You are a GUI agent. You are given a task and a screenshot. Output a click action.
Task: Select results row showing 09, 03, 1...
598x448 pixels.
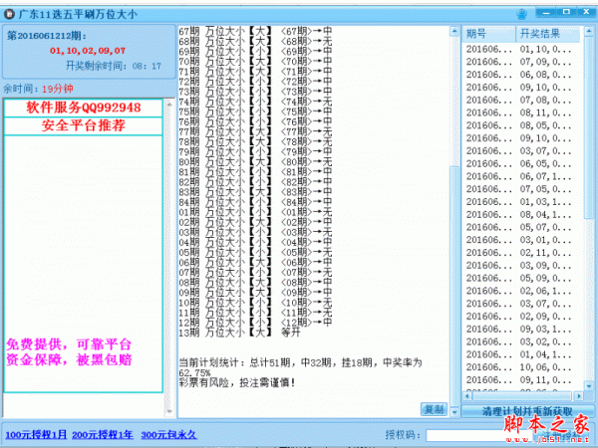point(522,330)
